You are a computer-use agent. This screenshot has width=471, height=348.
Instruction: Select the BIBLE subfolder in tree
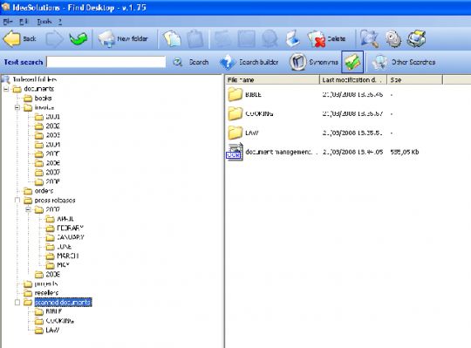(48, 311)
